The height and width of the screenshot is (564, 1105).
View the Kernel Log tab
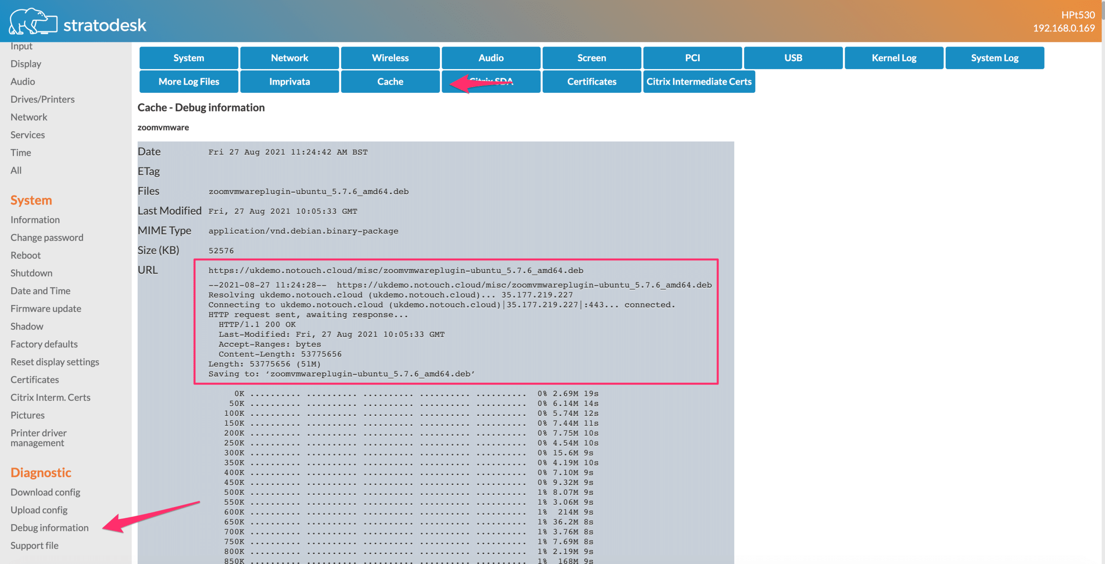coord(894,58)
